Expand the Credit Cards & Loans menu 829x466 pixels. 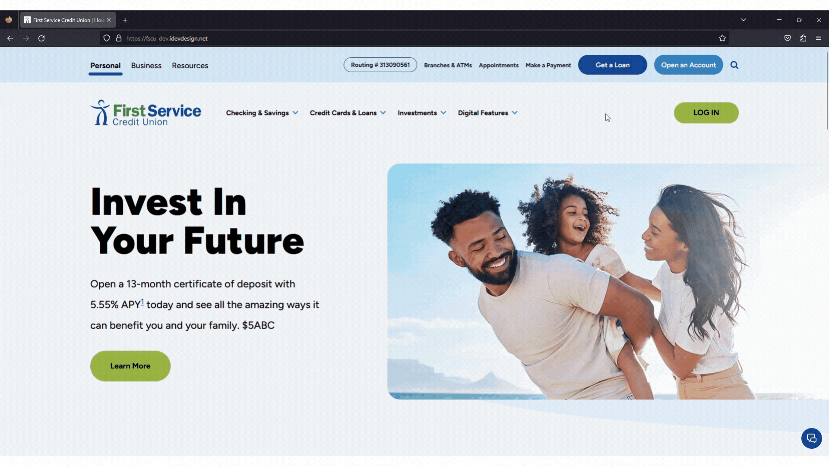[x=348, y=113]
